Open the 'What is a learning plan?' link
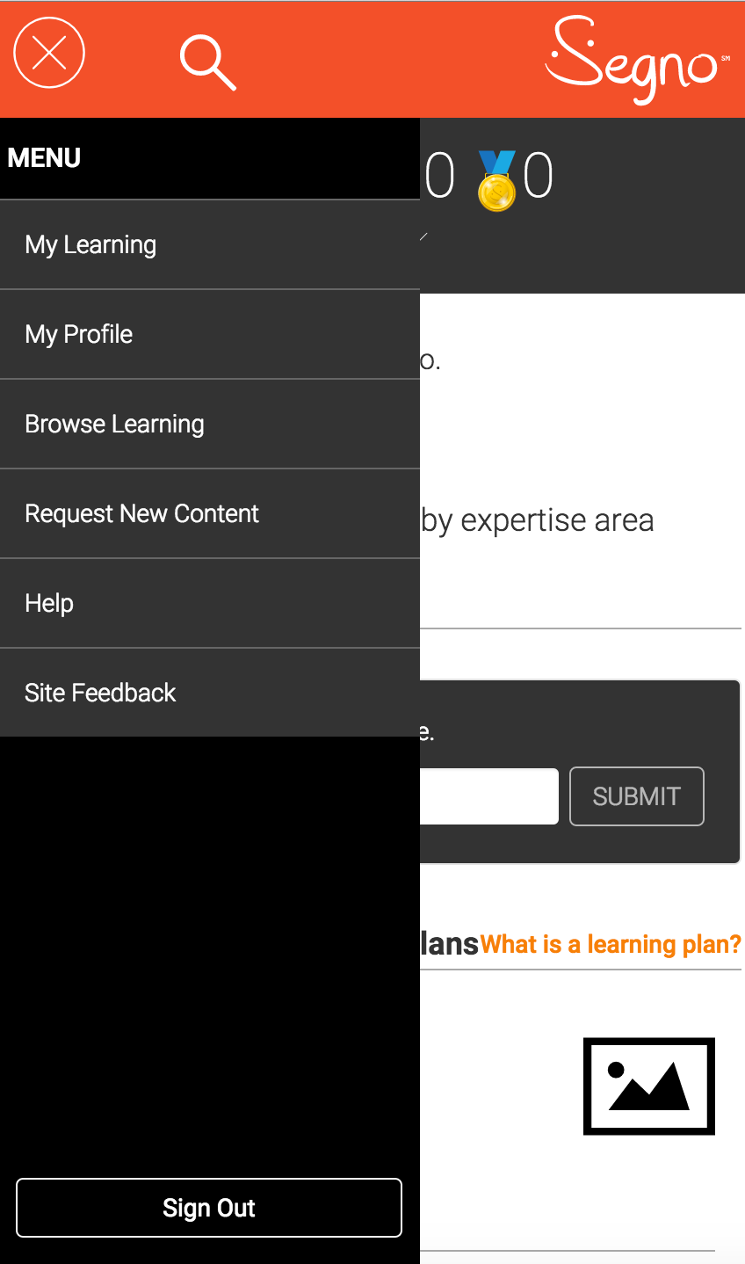The image size is (745, 1264). pos(611,944)
